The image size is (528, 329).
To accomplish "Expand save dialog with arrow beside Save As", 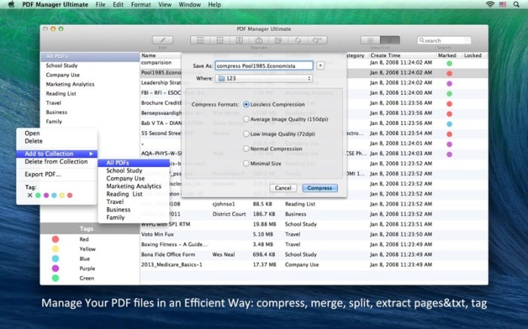I will [x=321, y=65].
